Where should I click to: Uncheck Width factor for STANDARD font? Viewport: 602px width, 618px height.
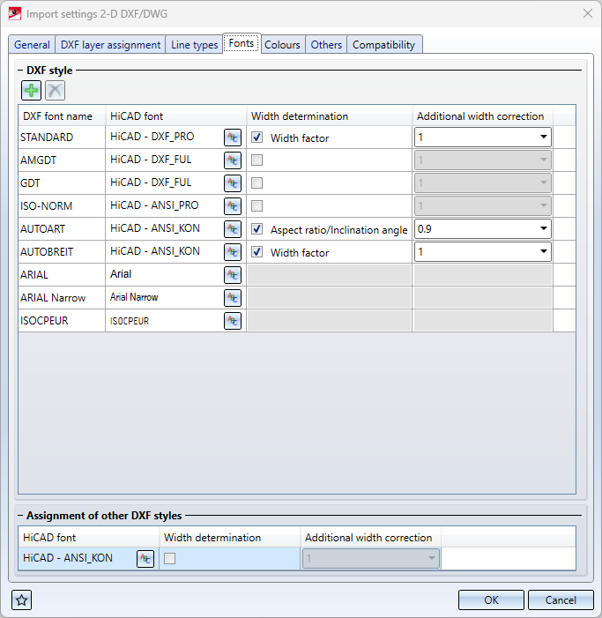[257, 138]
